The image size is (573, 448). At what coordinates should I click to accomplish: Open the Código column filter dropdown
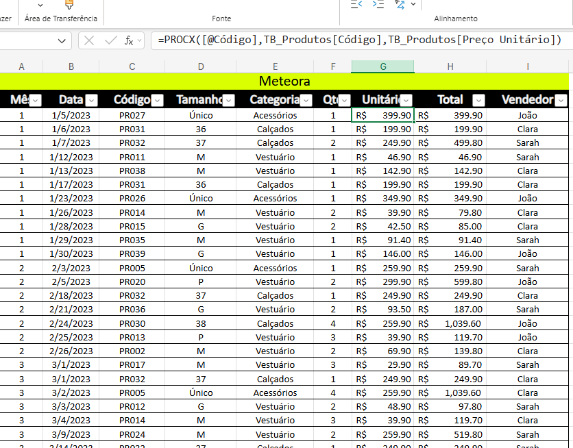click(157, 100)
